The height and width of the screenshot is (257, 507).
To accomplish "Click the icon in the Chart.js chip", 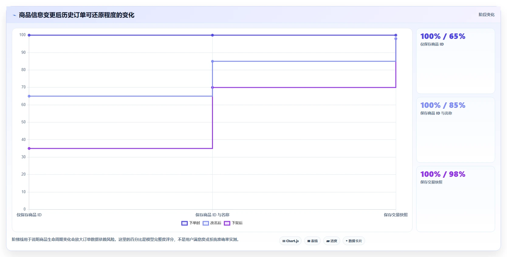I will pyautogui.click(x=284, y=241).
